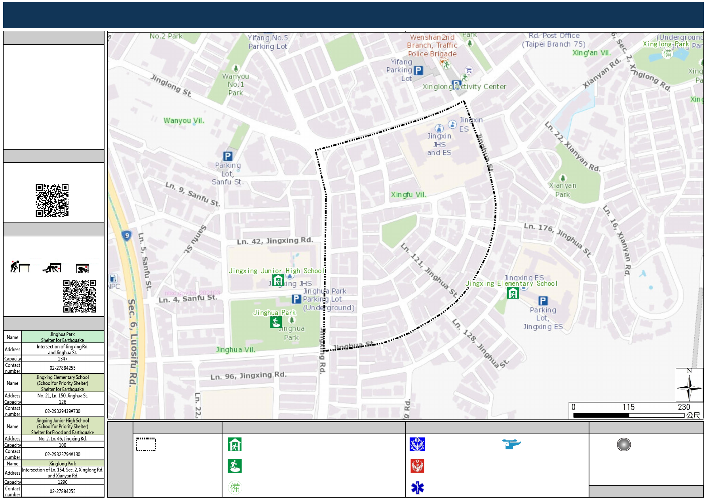This screenshot has width=707, height=500.
Task: Click the dashed boundary box in the legend
Action: point(146,444)
